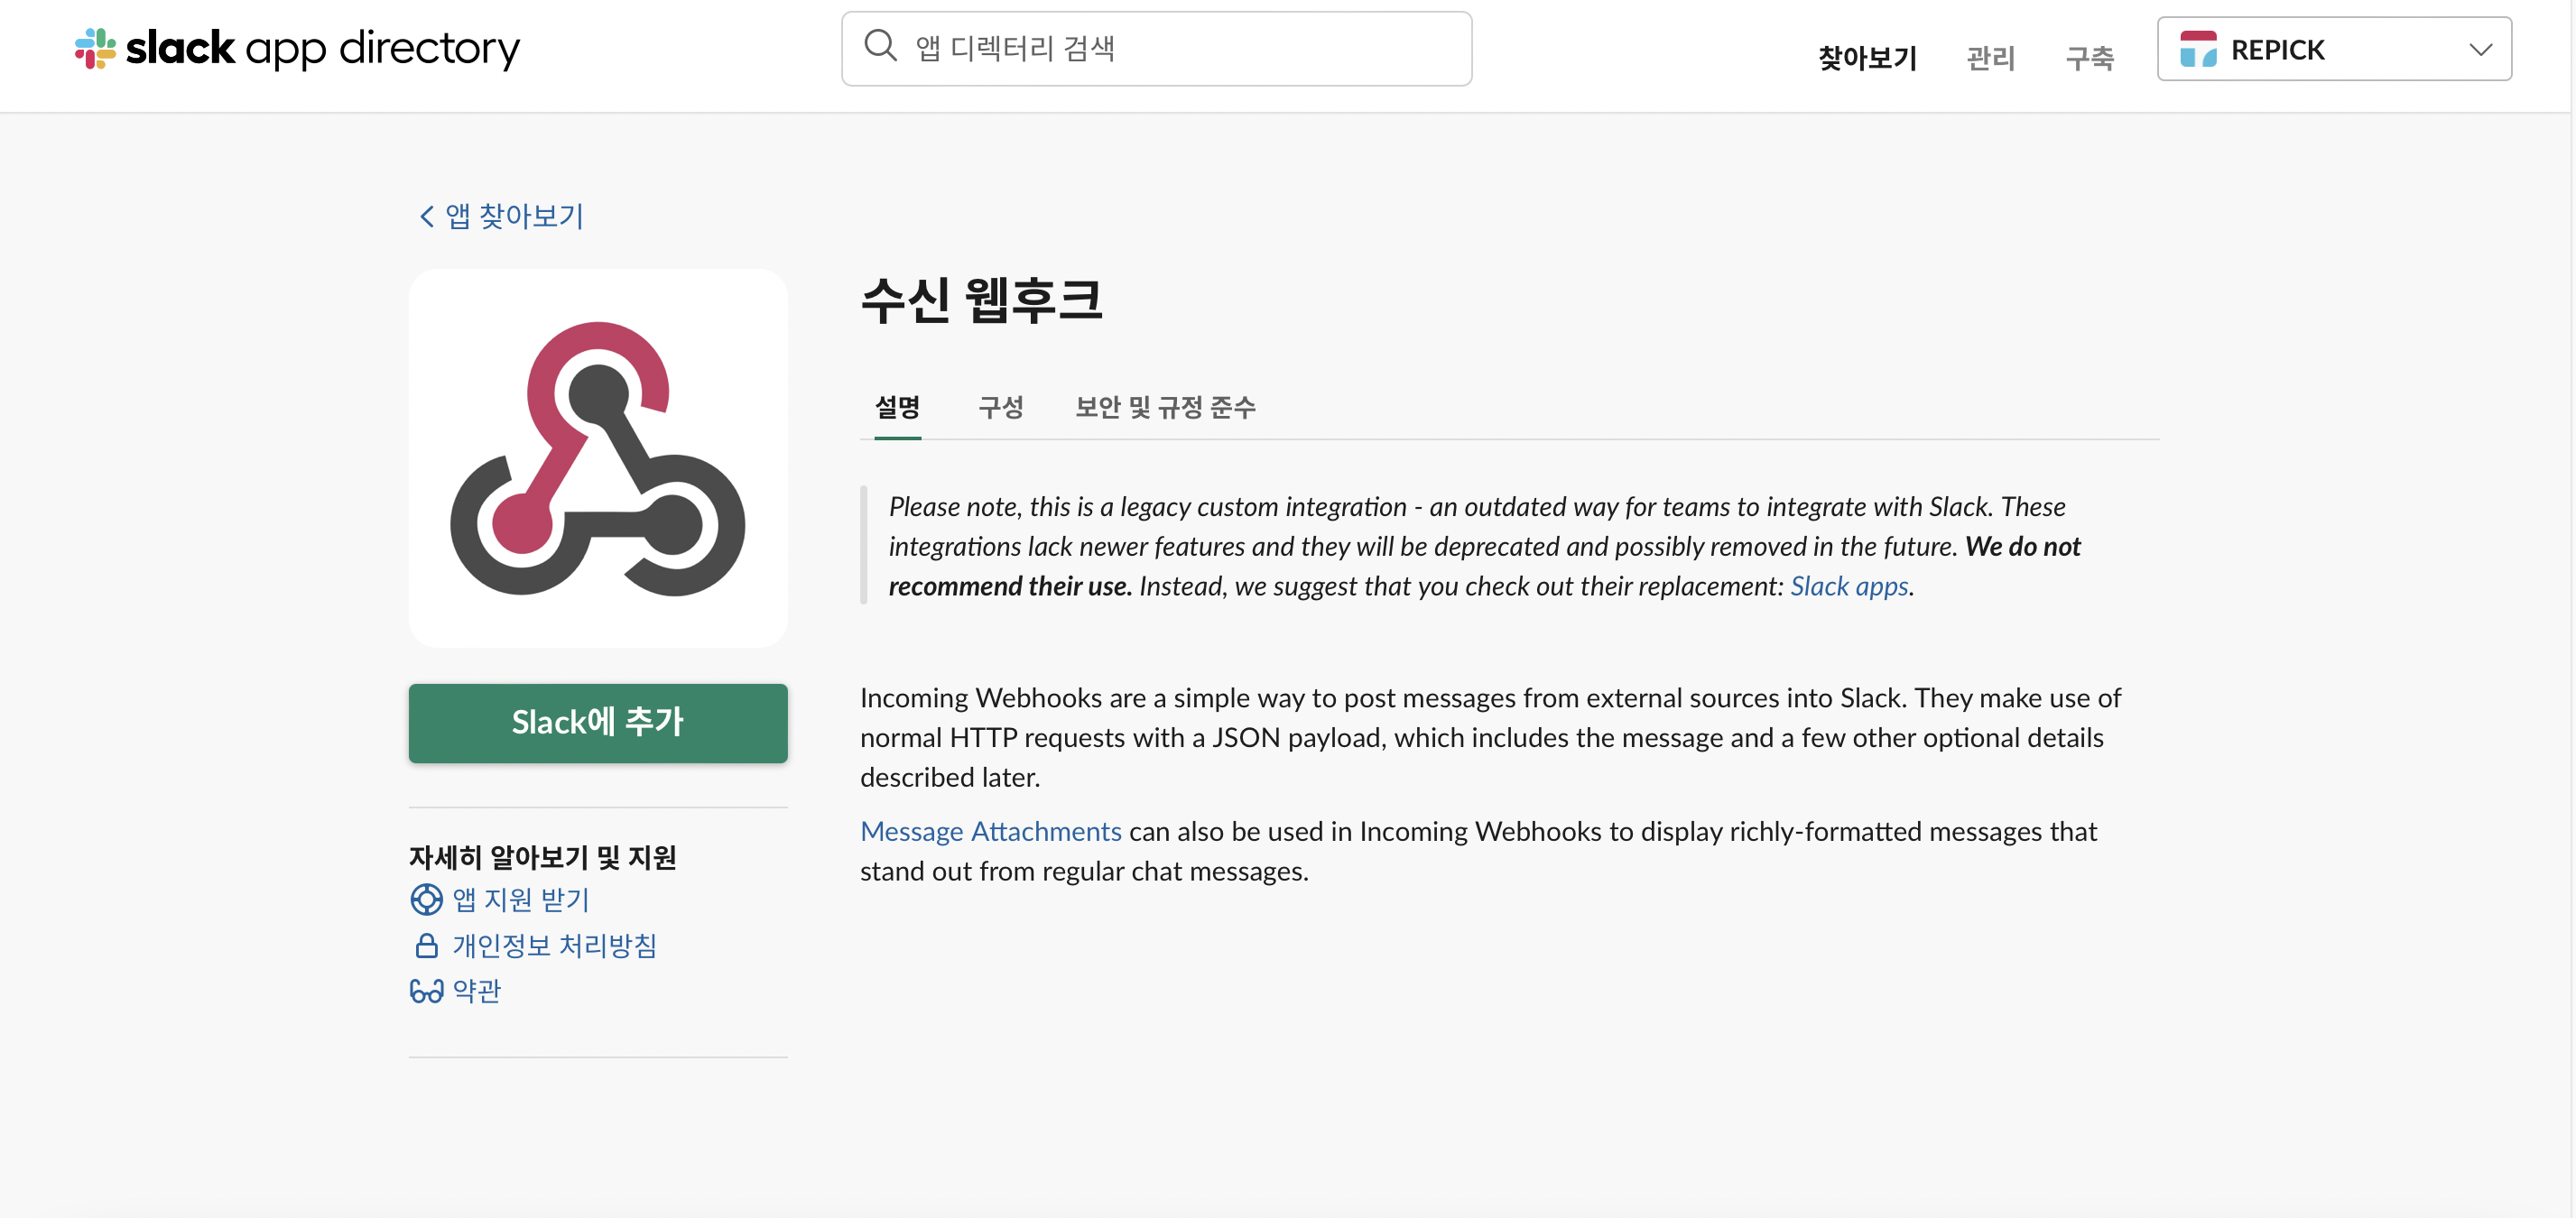Open 관리 in the top navigation
Viewport: 2576px width, 1218px height.
(x=1990, y=58)
